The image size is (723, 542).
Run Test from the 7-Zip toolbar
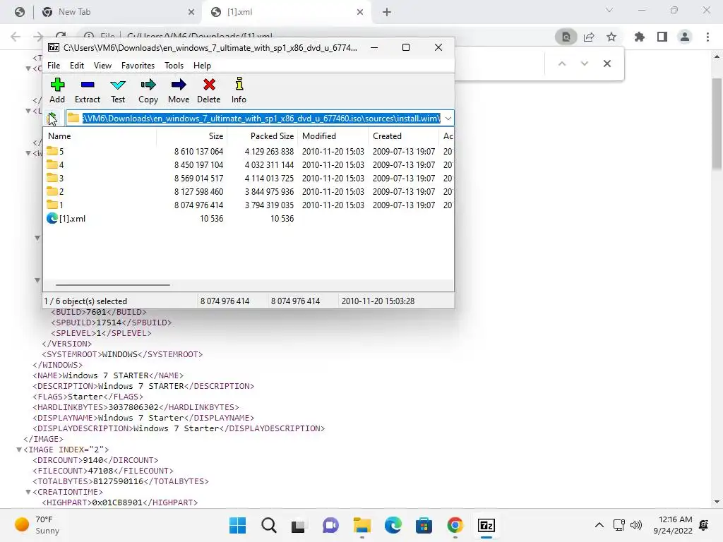(x=118, y=85)
